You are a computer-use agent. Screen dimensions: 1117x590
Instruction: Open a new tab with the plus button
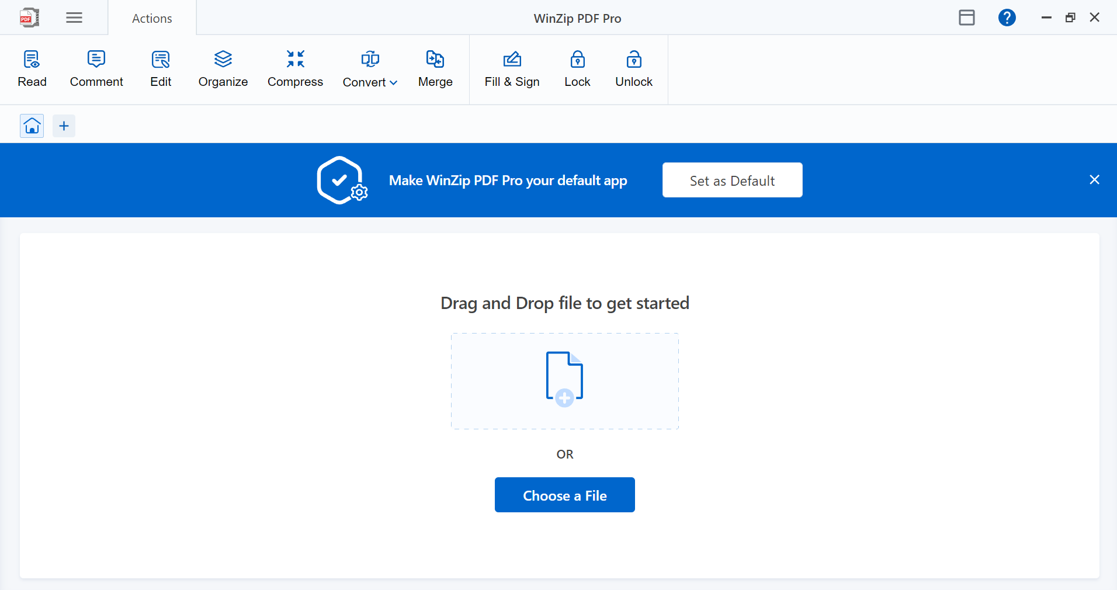point(64,126)
